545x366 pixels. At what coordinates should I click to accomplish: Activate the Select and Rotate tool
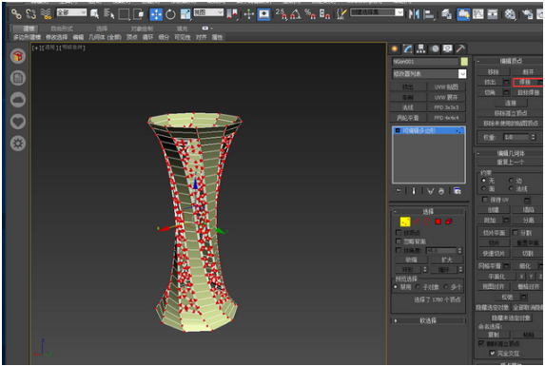tap(170, 14)
